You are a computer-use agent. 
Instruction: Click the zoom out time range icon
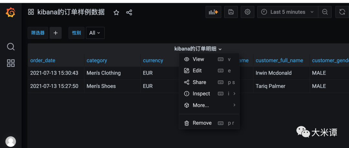click(325, 12)
